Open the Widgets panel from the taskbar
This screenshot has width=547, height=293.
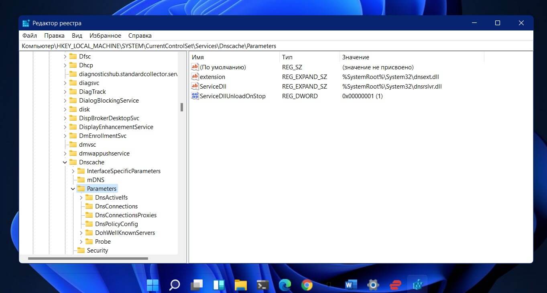(219, 285)
